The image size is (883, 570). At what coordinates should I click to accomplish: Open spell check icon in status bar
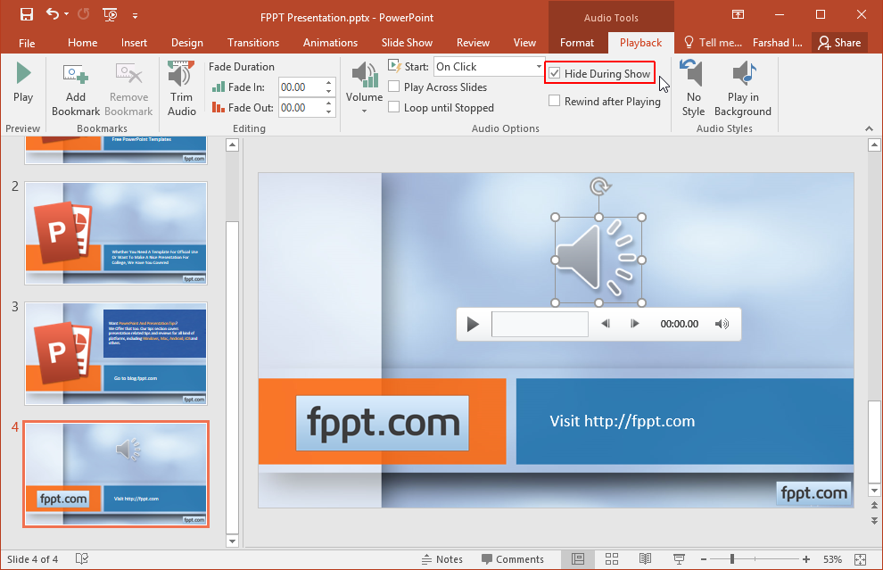[82, 558]
